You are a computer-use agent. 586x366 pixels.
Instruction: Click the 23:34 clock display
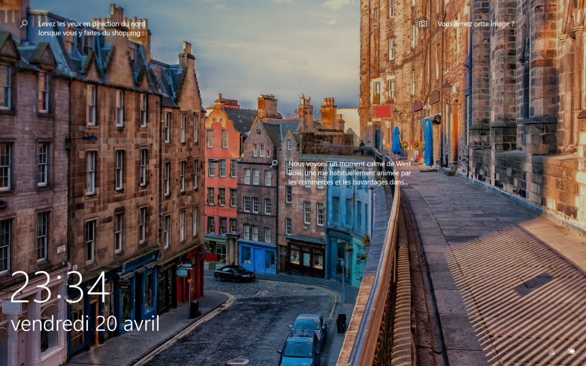click(60, 287)
